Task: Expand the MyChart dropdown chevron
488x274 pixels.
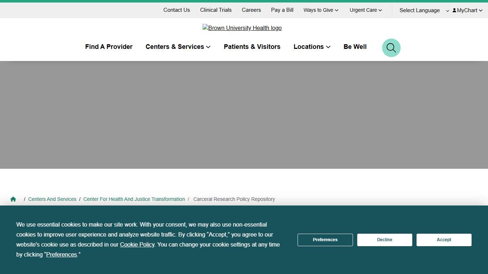Action: point(480,10)
